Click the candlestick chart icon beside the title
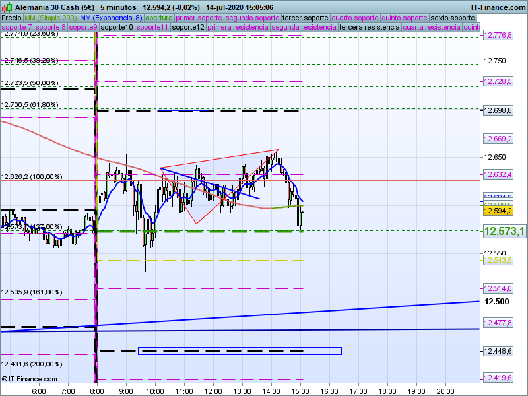The width and height of the screenshot is (528, 396). pyautogui.click(x=7, y=7)
